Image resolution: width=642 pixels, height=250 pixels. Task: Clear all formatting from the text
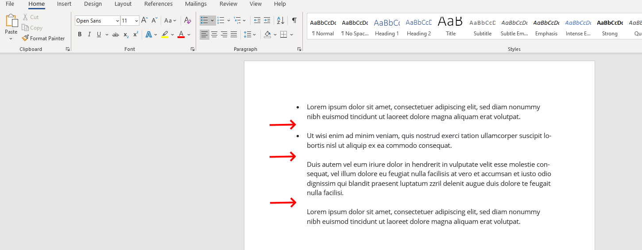pos(187,20)
